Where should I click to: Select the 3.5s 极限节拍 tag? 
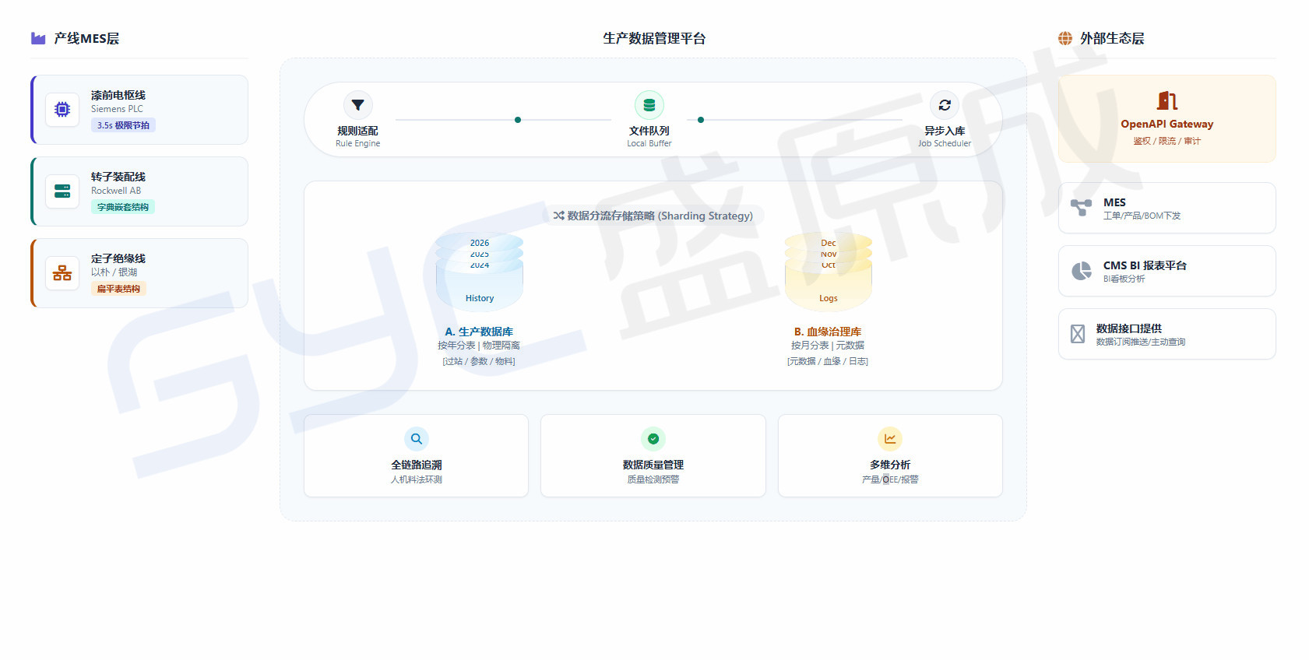coord(123,125)
